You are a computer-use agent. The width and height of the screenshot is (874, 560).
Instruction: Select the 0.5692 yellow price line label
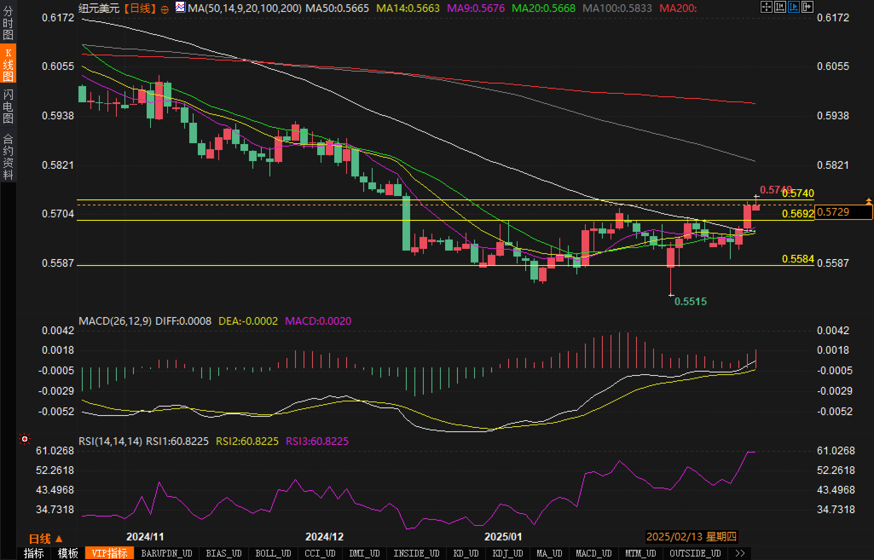pyautogui.click(x=798, y=214)
